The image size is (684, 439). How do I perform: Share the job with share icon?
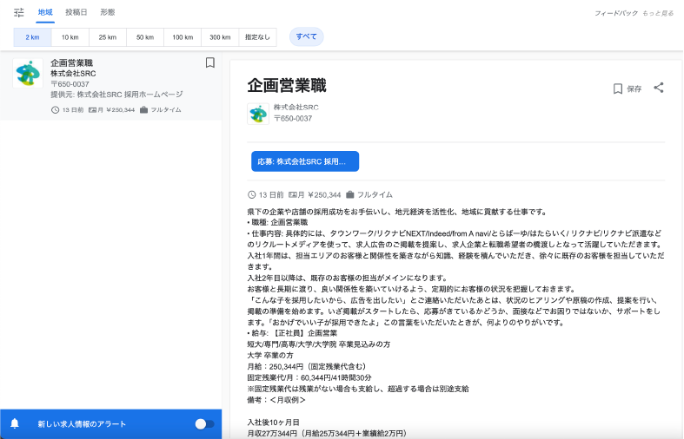click(659, 88)
